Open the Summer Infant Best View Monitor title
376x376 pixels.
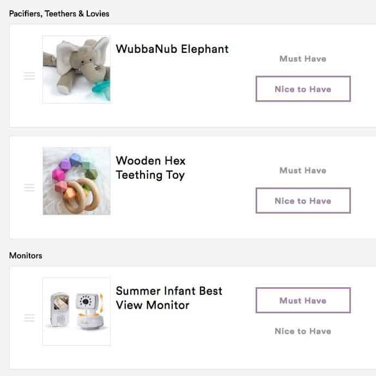169,298
